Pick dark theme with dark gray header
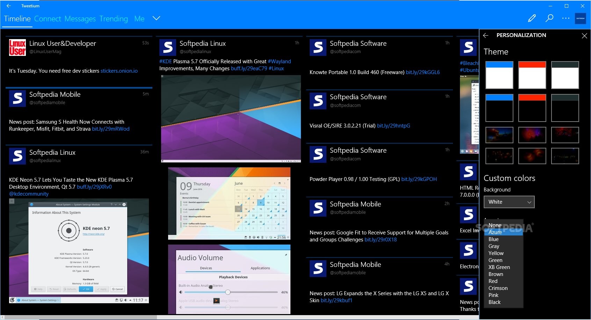Viewport: 591px width, 320px height. click(565, 108)
